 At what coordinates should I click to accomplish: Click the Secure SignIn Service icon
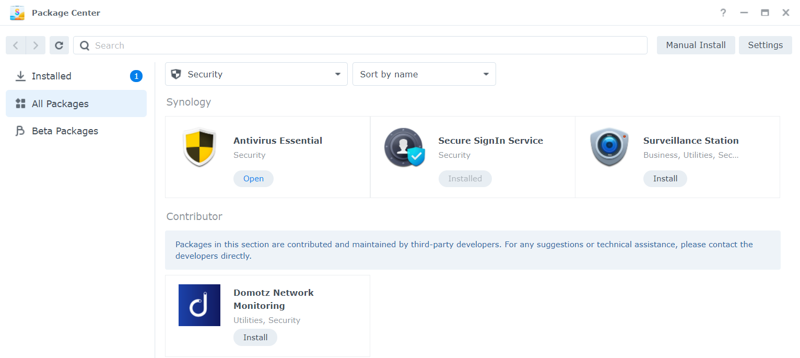405,147
